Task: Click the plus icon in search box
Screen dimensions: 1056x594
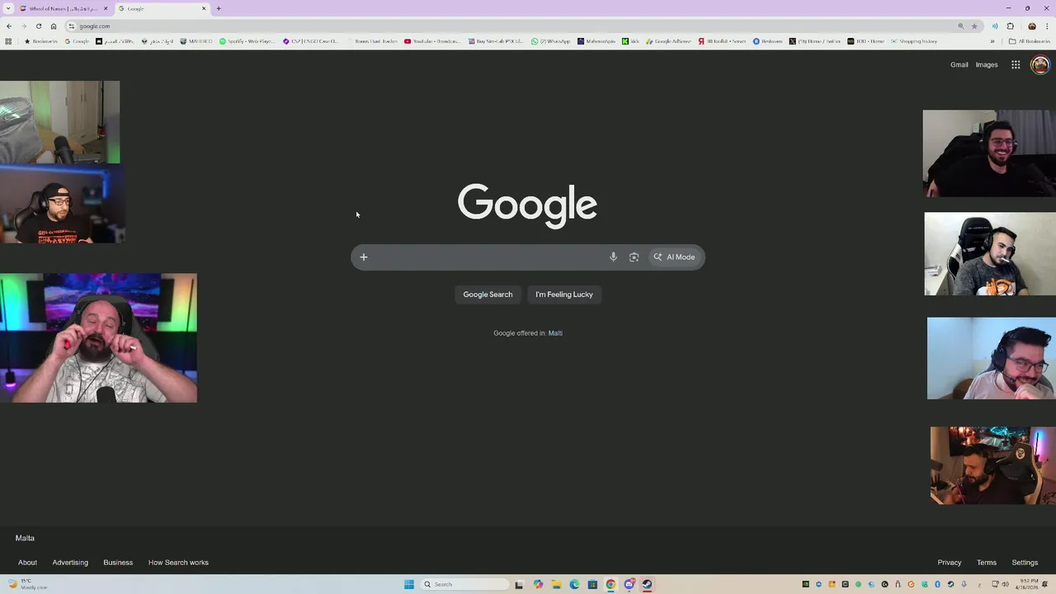Action: point(363,257)
